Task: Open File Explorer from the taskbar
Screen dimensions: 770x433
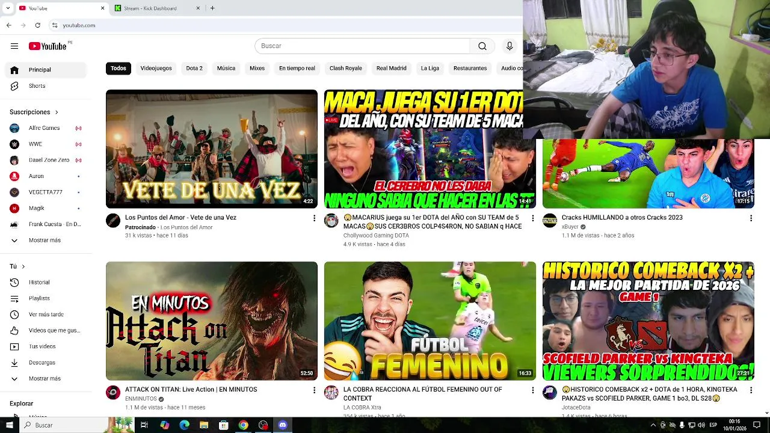Action: [x=204, y=425]
